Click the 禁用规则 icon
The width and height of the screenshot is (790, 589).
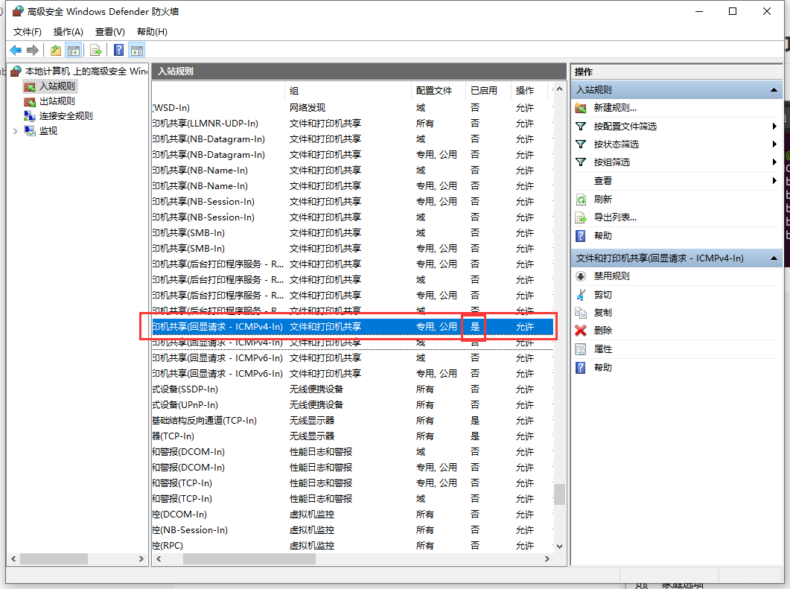581,276
